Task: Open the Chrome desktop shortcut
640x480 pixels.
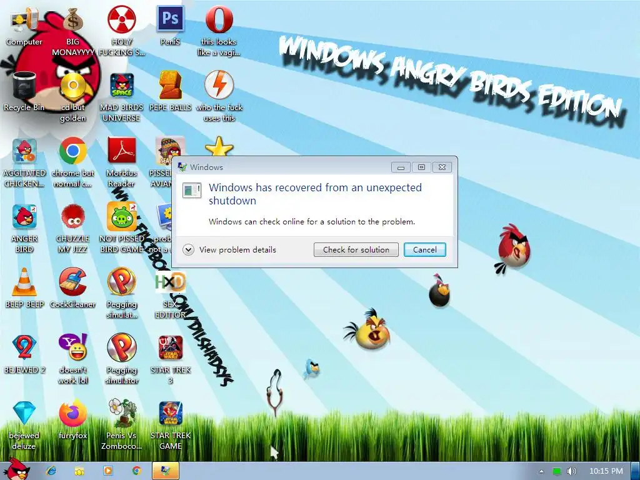Action: (73, 161)
